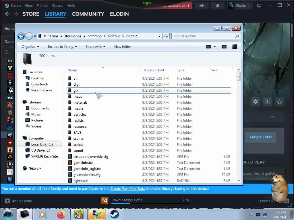The width and height of the screenshot is (294, 220).
Task: Switch to the STORE tab in Steam
Action: point(31,14)
